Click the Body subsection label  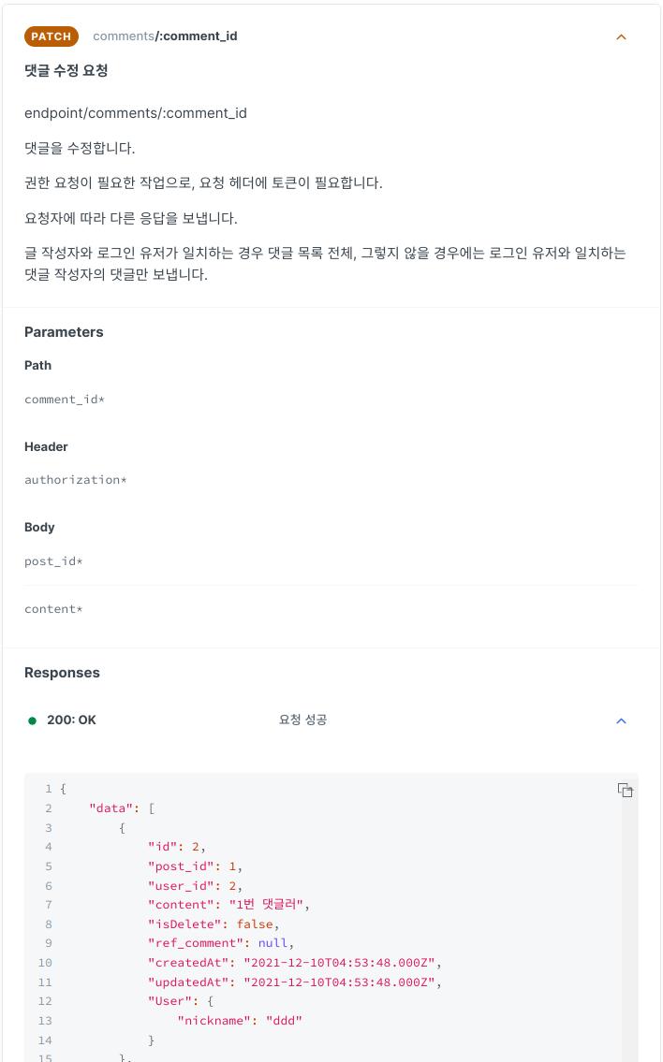point(39,528)
